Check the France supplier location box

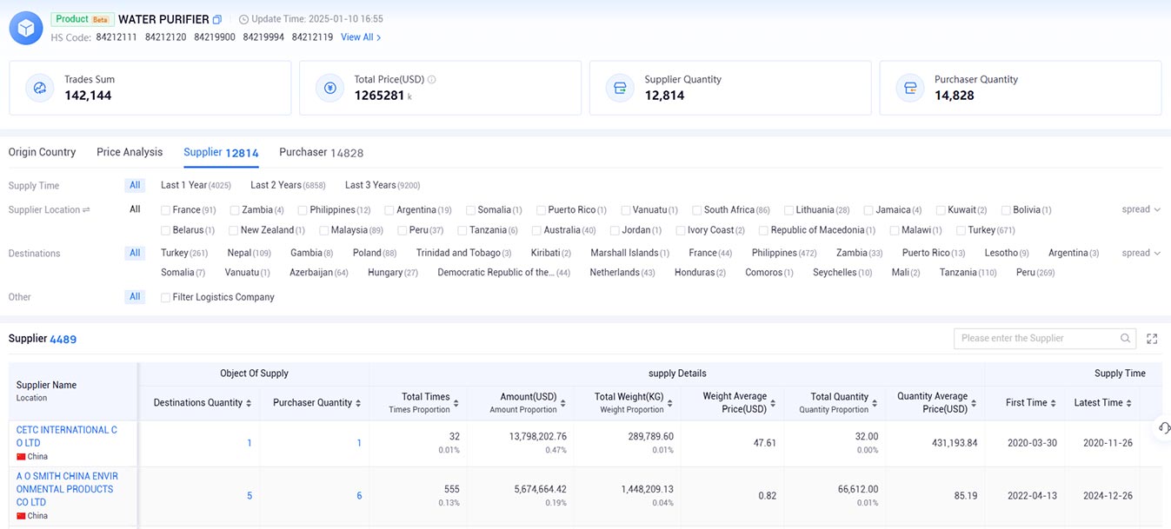pos(166,210)
